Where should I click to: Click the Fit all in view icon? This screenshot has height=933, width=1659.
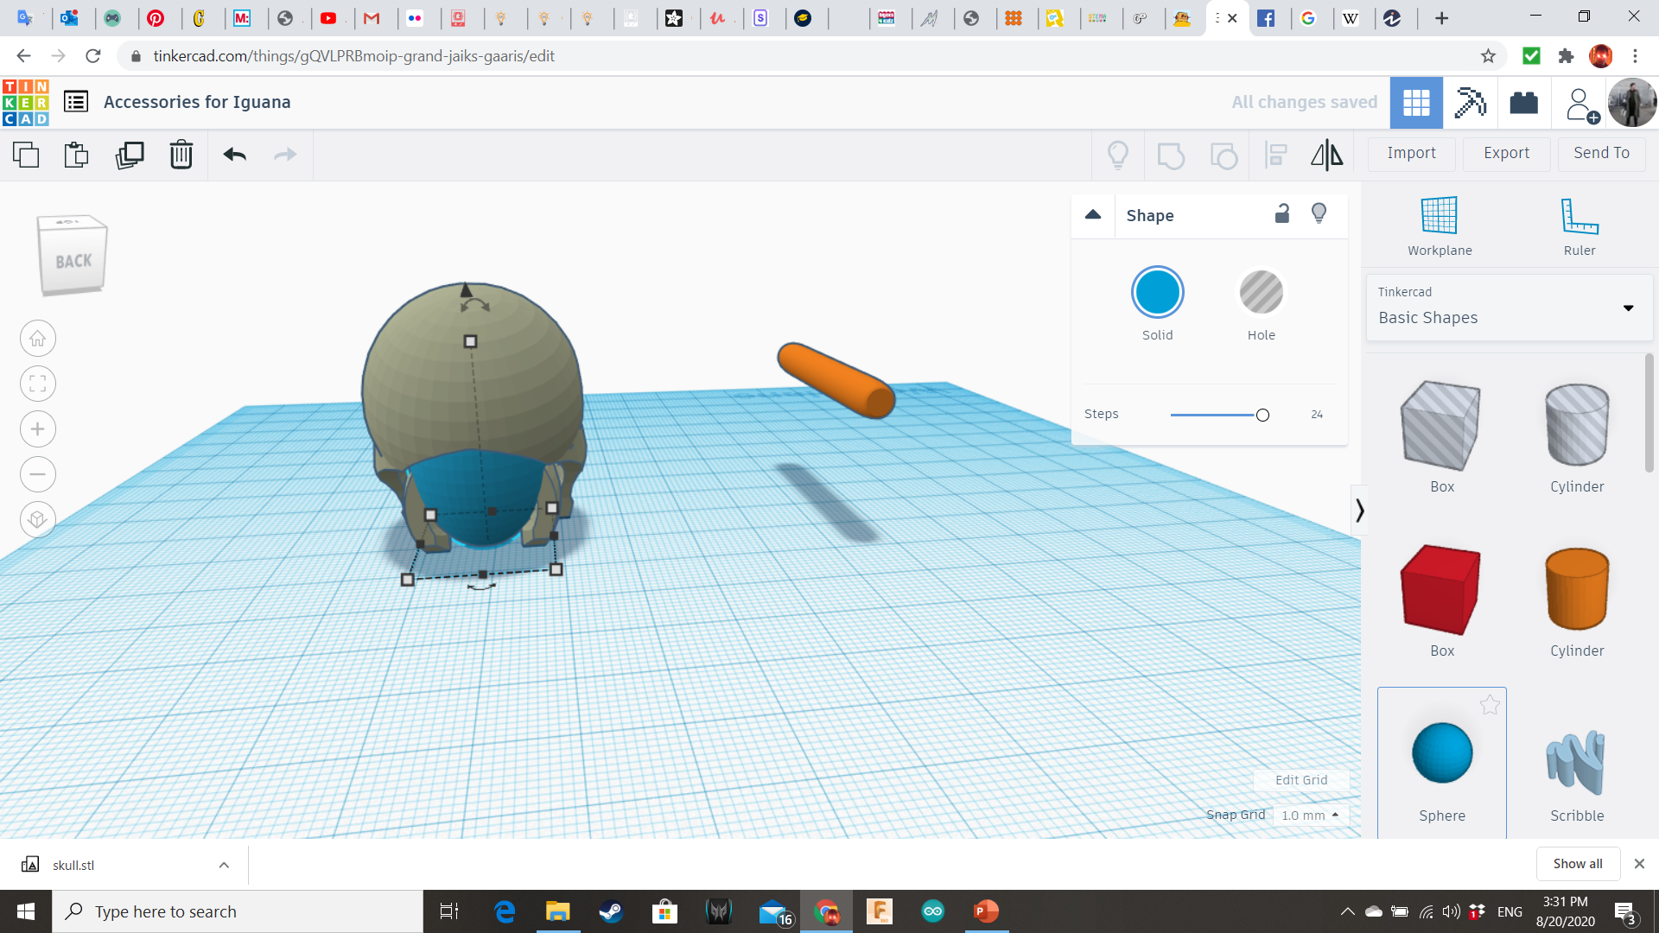pos(38,384)
